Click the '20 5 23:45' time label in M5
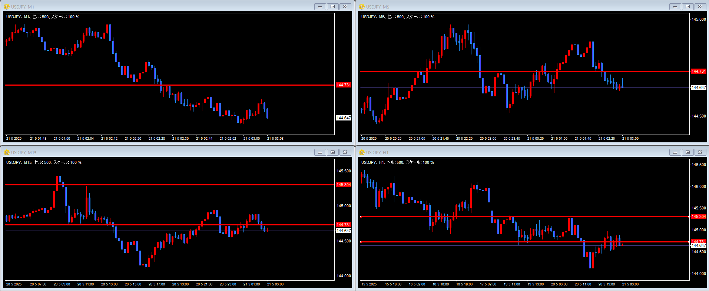The width and height of the screenshot is (709, 291). [512, 139]
